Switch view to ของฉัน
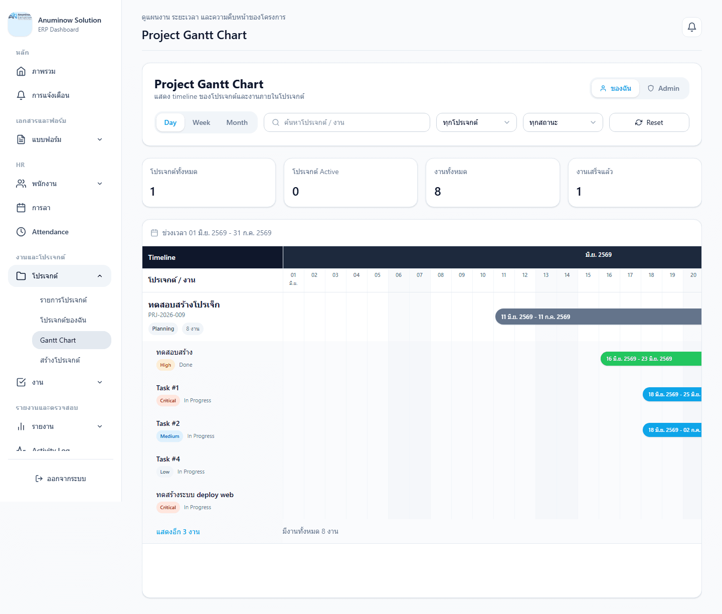 pos(616,88)
